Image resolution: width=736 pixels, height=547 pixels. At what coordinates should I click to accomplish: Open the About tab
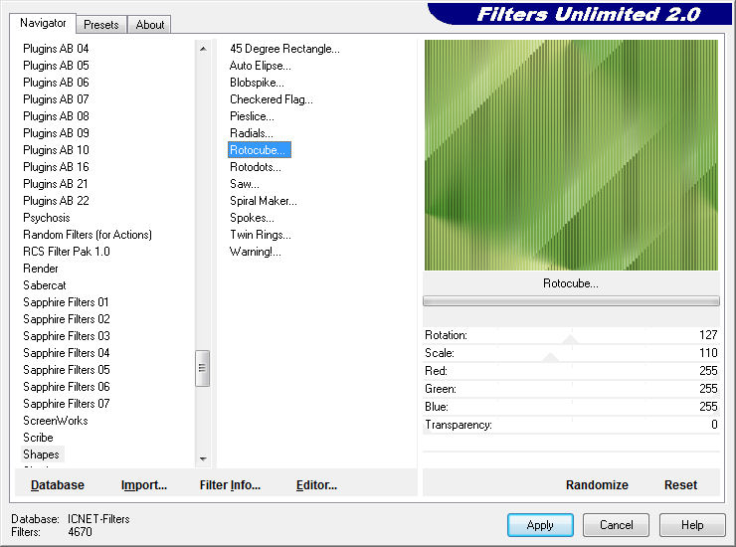[x=150, y=25]
